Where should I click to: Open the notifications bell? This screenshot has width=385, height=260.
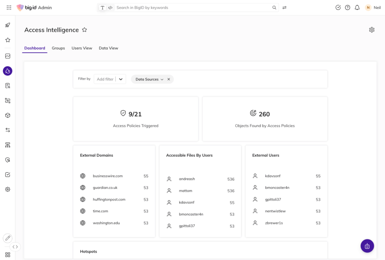pyautogui.click(x=357, y=8)
